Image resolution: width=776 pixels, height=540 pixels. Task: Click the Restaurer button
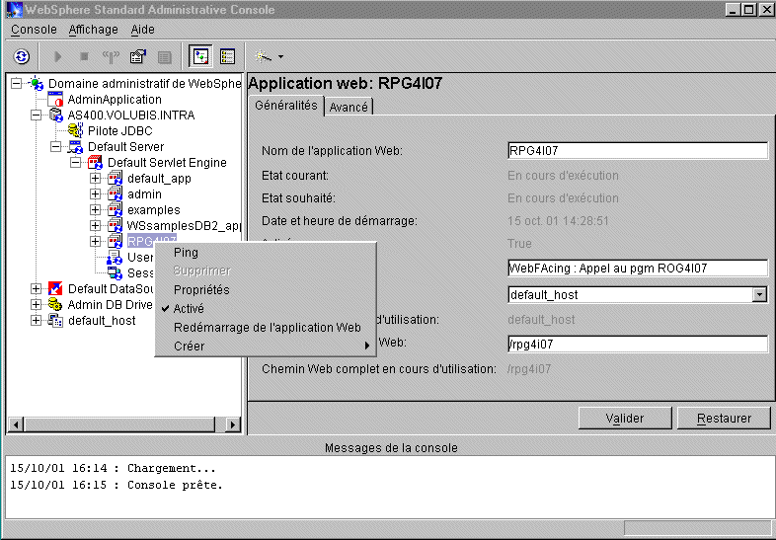pos(724,419)
